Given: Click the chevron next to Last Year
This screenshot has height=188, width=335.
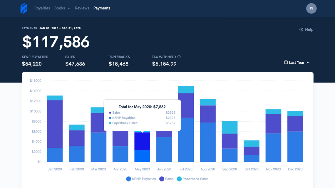Looking at the screenshot, I should pyautogui.click(x=308, y=63).
